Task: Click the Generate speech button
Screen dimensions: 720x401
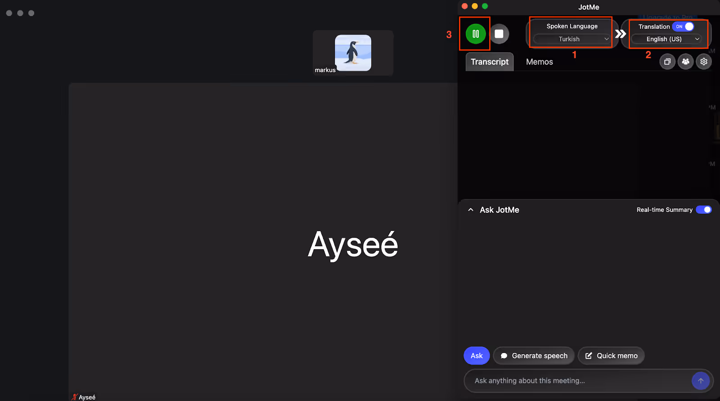Action: click(534, 356)
